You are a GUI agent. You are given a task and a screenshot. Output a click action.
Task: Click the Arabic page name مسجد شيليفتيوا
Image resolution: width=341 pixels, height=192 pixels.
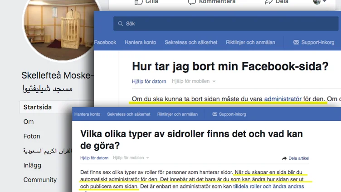pyautogui.click(x=48, y=89)
